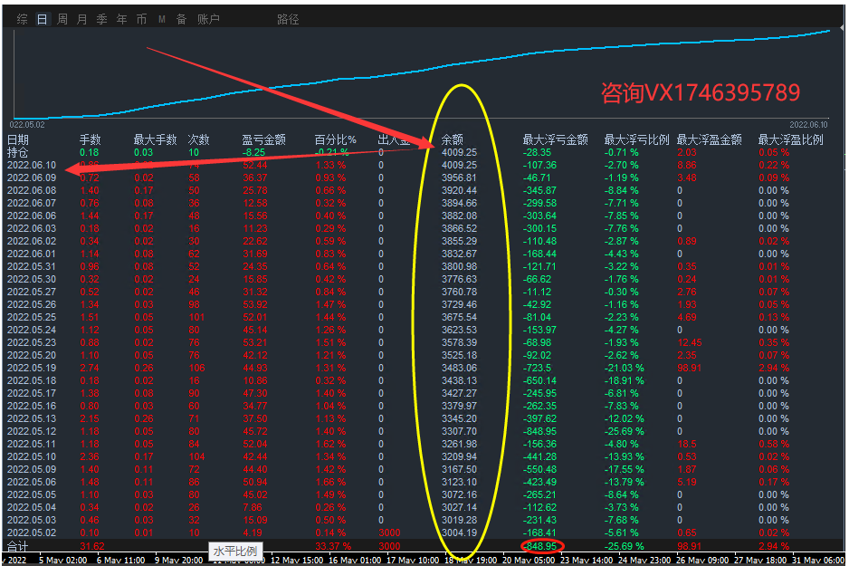Select the 2022.06.01 date row
The image size is (849, 566).
click(32, 254)
